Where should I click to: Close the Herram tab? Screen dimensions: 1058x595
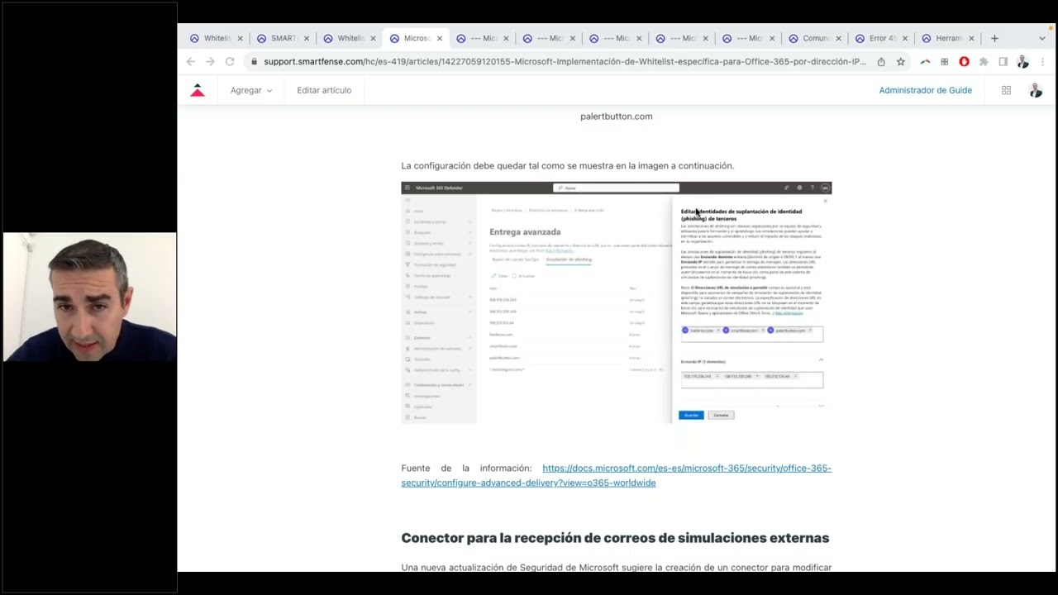[971, 38]
